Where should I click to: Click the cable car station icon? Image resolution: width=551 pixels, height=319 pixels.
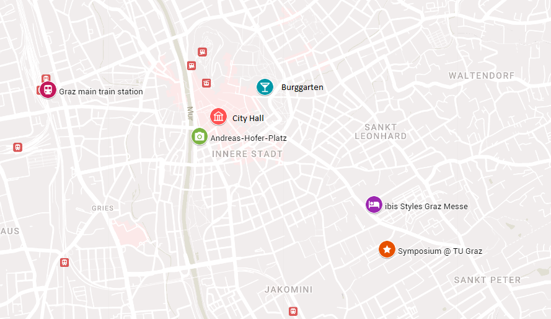[x=206, y=83]
